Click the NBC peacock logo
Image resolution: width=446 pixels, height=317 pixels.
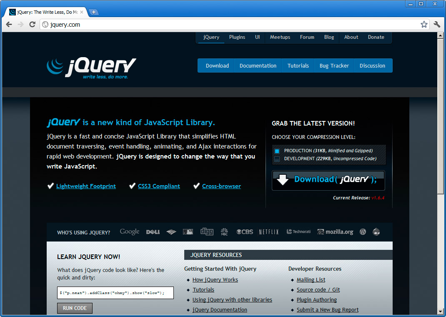[x=224, y=231]
